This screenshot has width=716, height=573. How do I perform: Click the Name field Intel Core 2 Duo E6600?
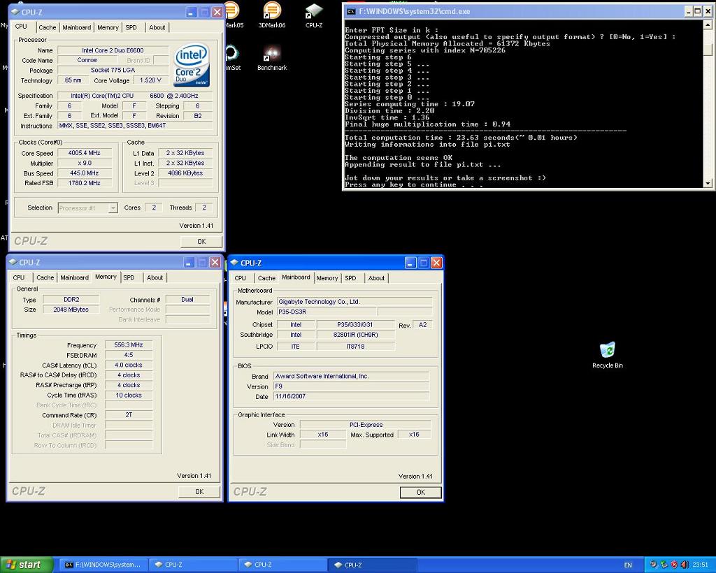[x=113, y=50]
